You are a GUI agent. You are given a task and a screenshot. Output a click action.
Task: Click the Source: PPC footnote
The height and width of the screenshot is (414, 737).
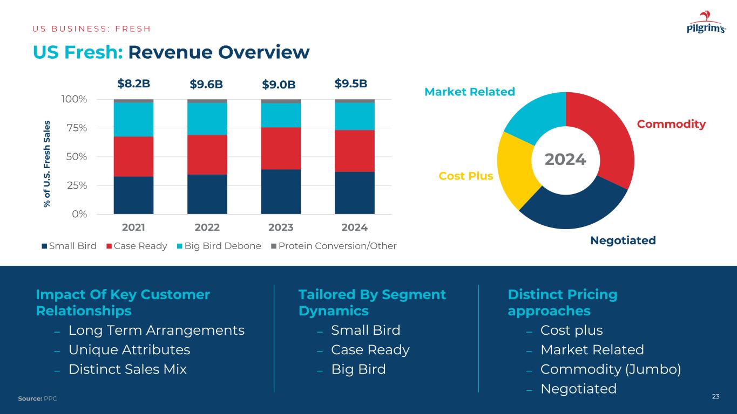pyautogui.click(x=37, y=398)
